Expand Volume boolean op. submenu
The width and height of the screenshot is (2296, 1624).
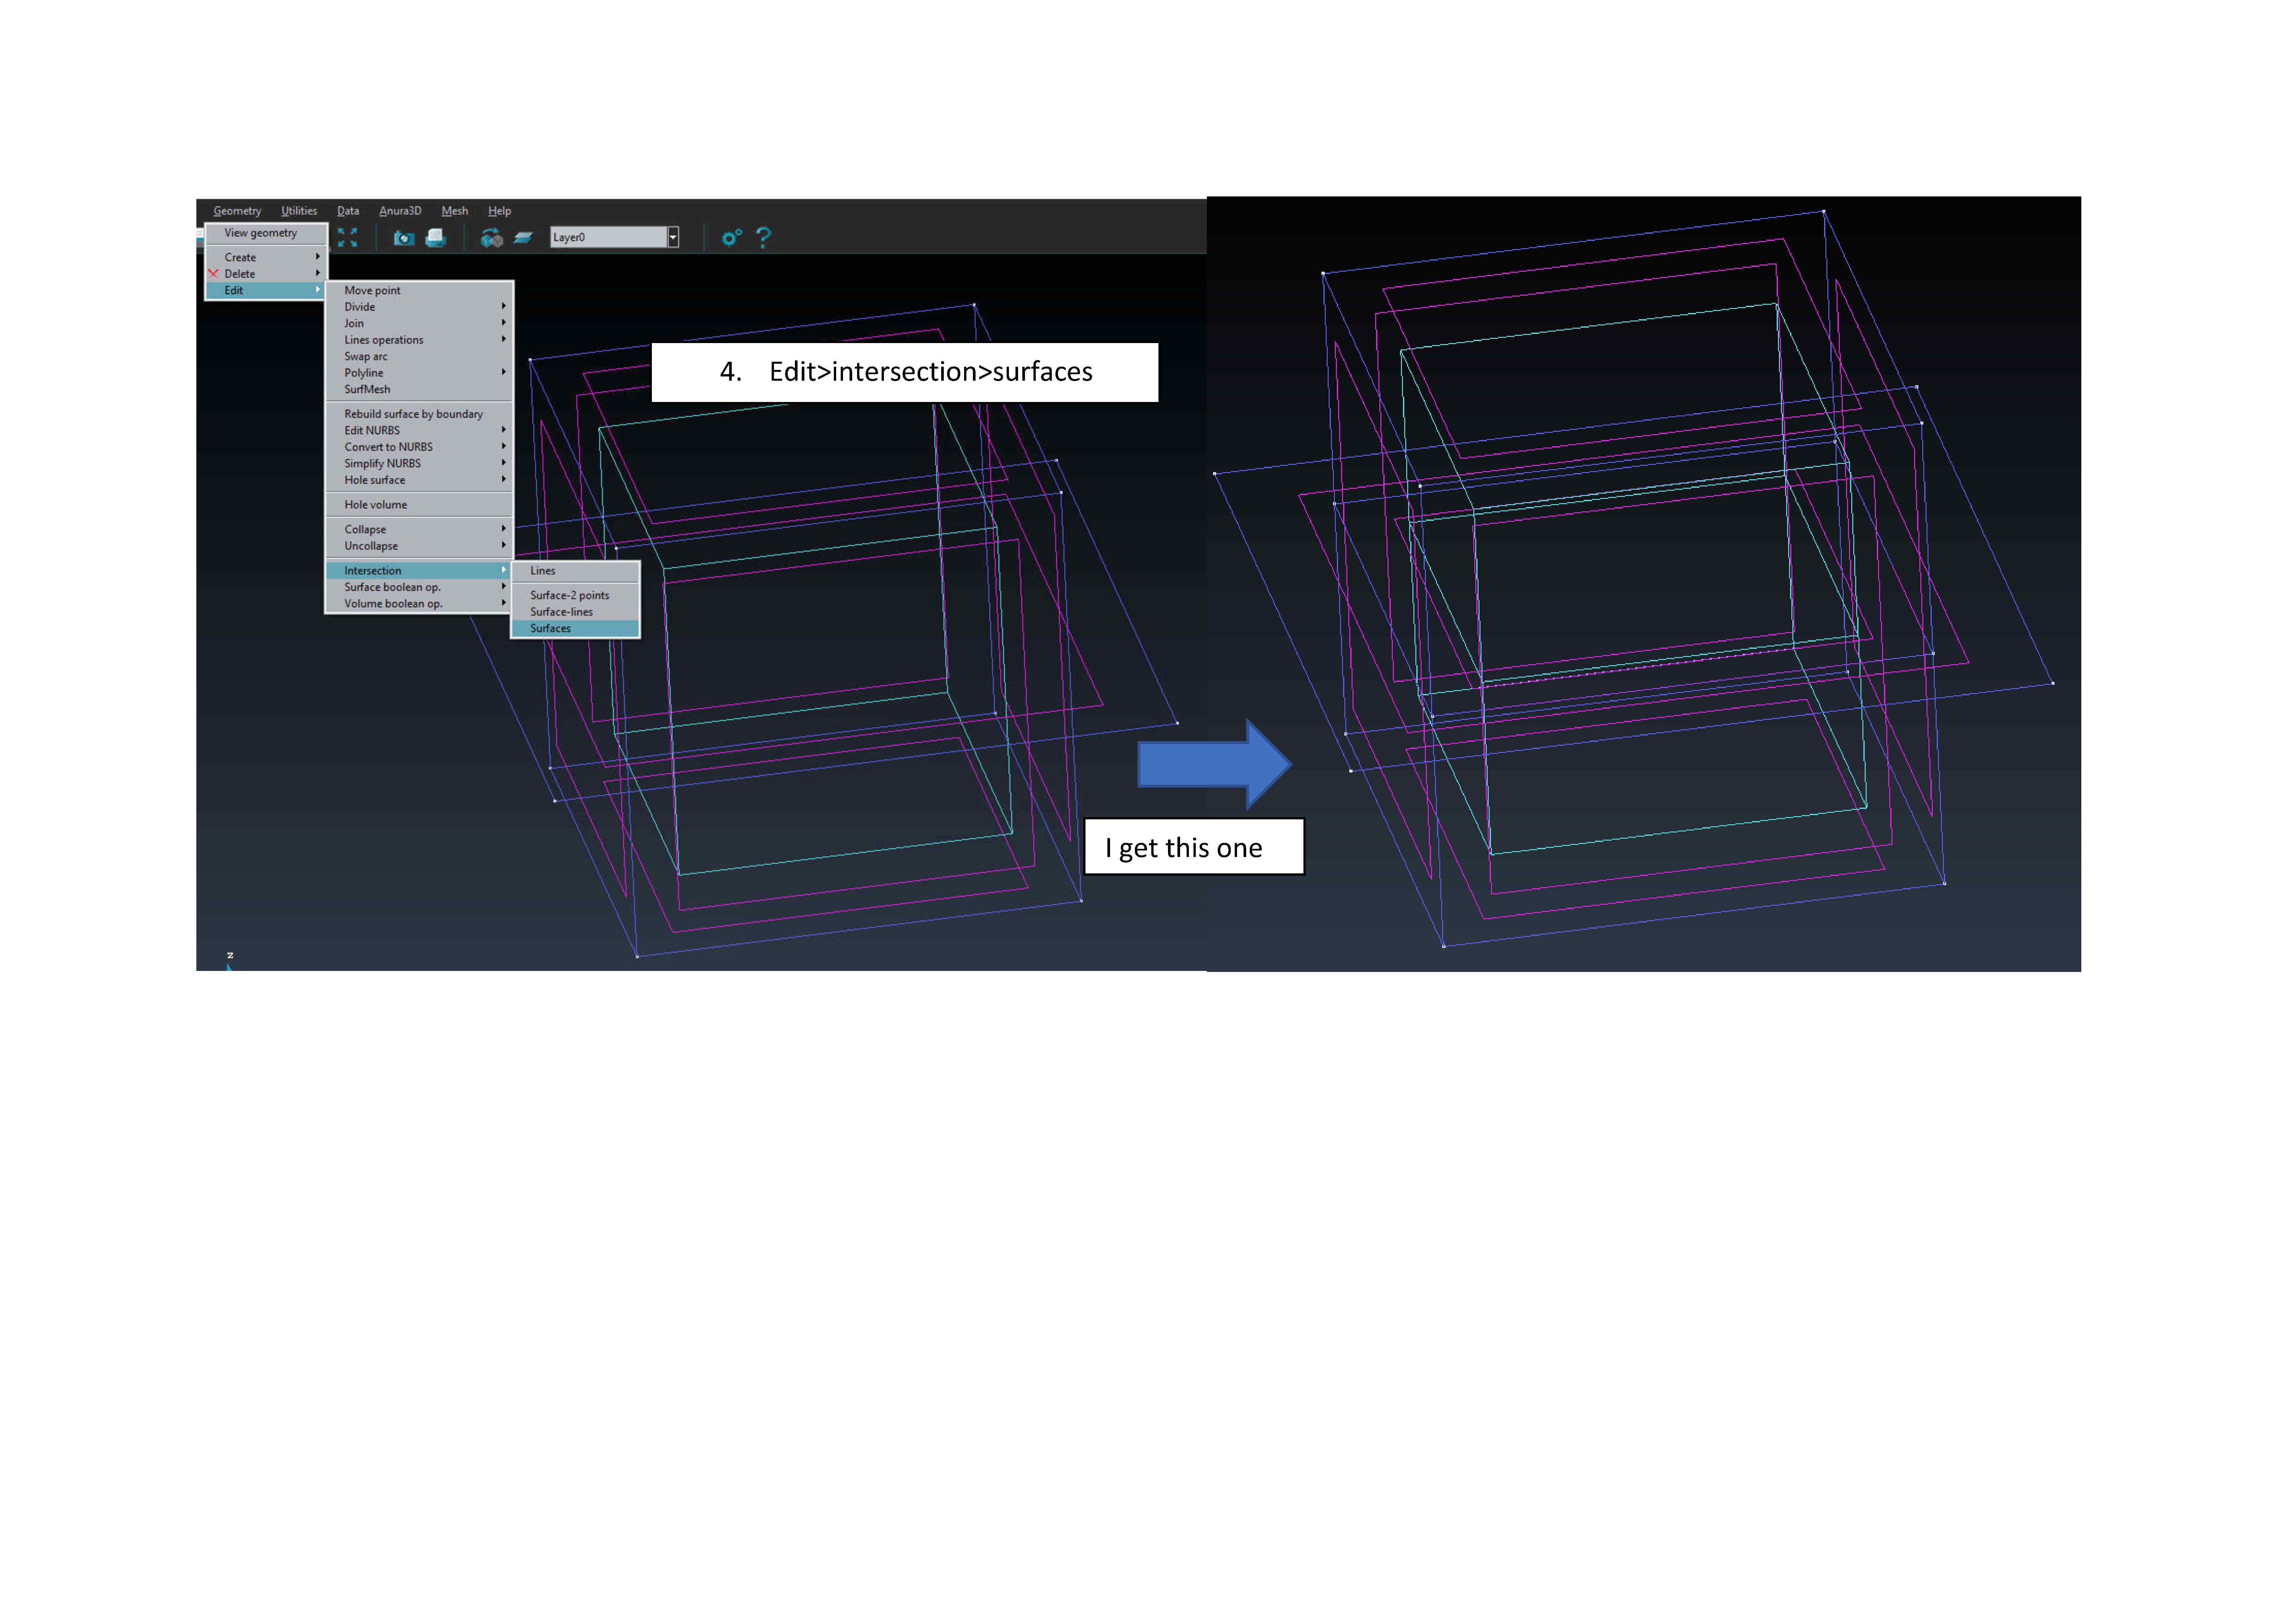click(x=419, y=603)
